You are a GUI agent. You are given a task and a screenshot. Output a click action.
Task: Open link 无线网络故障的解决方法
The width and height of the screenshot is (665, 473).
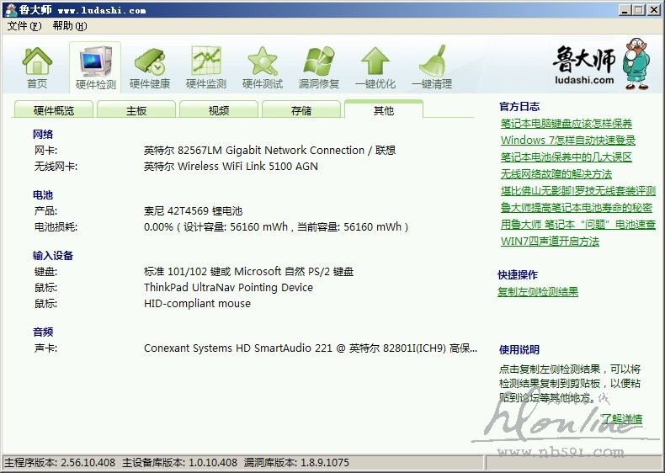(556, 174)
